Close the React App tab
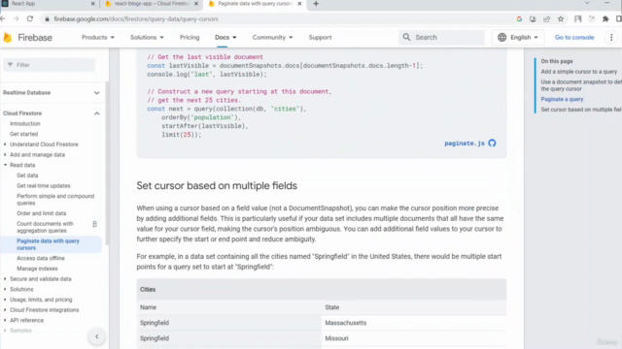This screenshot has width=622, height=349. click(93, 4)
